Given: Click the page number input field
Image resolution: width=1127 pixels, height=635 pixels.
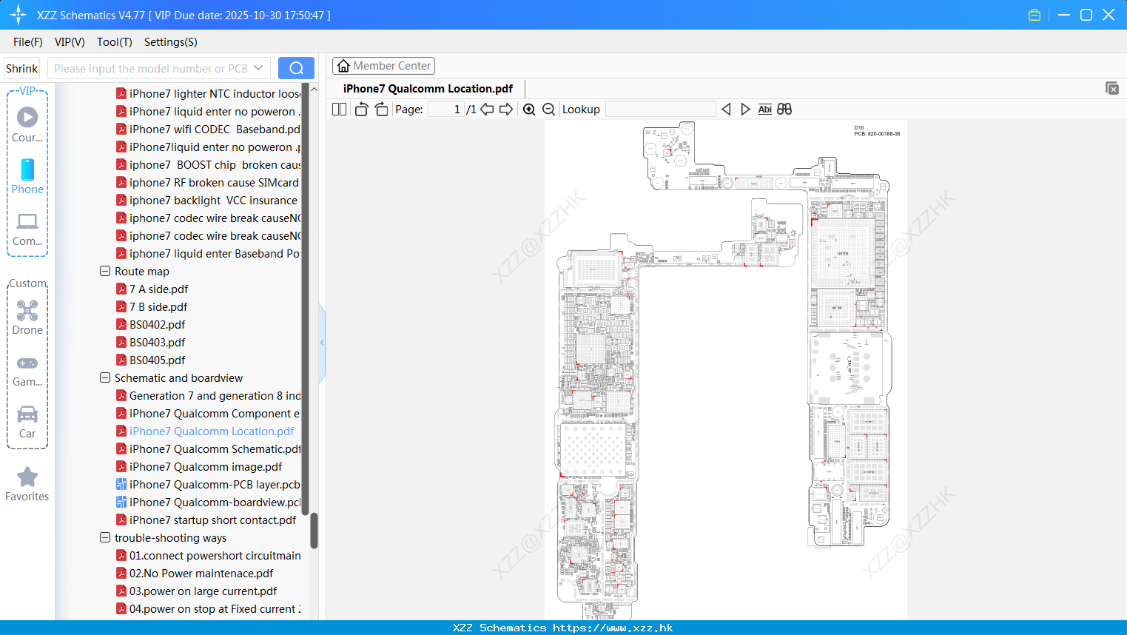Looking at the screenshot, I should pyautogui.click(x=446, y=109).
